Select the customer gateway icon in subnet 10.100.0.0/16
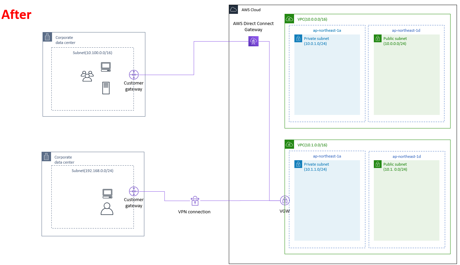 (134, 75)
